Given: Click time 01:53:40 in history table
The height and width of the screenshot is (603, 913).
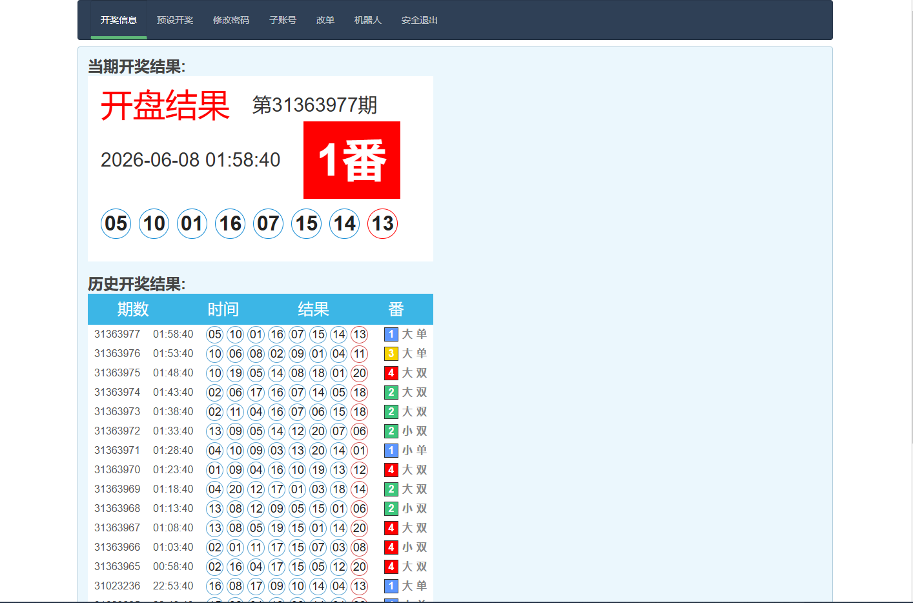Looking at the screenshot, I should pyautogui.click(x=173, y=354).
